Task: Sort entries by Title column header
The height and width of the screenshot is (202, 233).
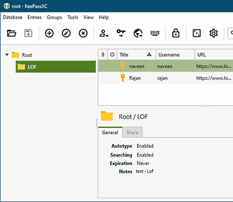Action: [136, 55]
